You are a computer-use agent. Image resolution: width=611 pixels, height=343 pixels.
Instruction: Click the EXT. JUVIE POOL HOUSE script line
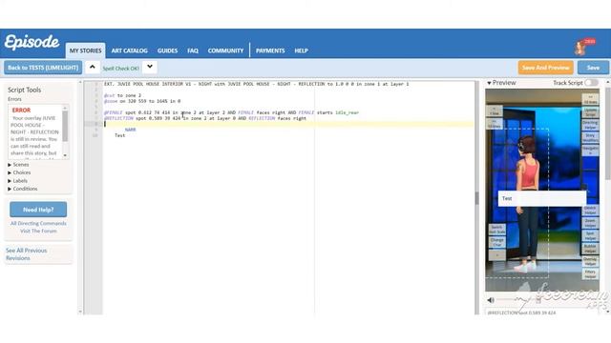(257, 84)
